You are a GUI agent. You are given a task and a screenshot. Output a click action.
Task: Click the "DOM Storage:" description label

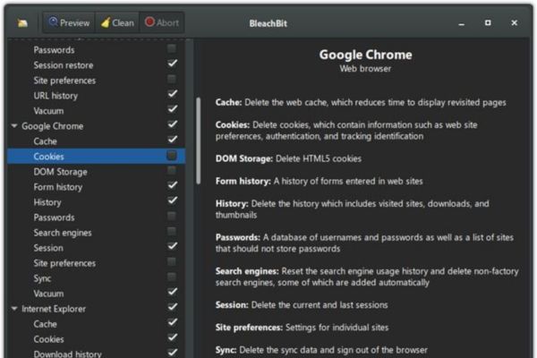[243, 158]
